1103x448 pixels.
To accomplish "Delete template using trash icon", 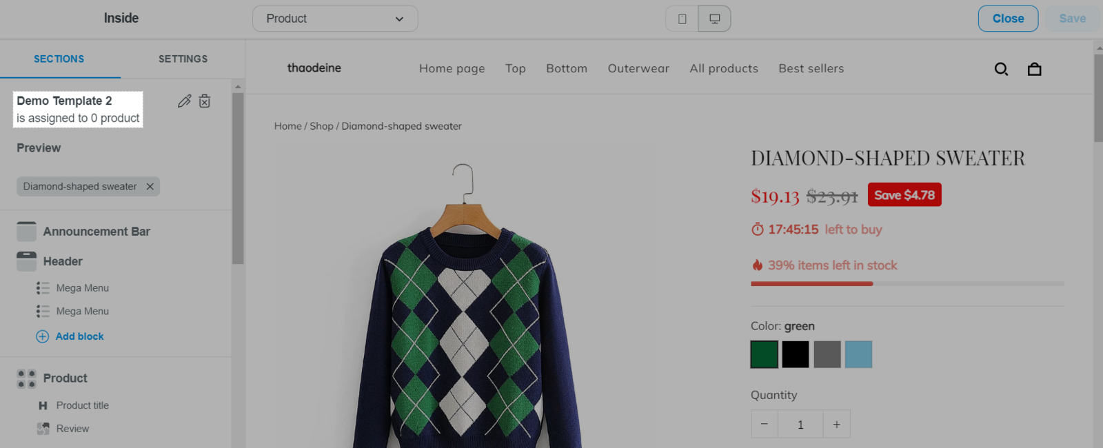I will (205, 101).
